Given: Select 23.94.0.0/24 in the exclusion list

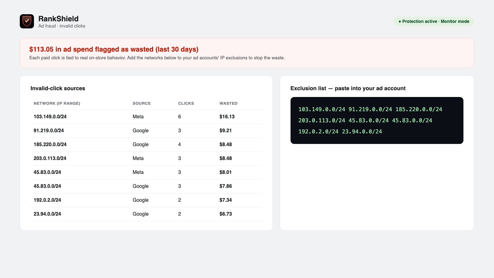Looking at the screenshot, I should (362, 132).
